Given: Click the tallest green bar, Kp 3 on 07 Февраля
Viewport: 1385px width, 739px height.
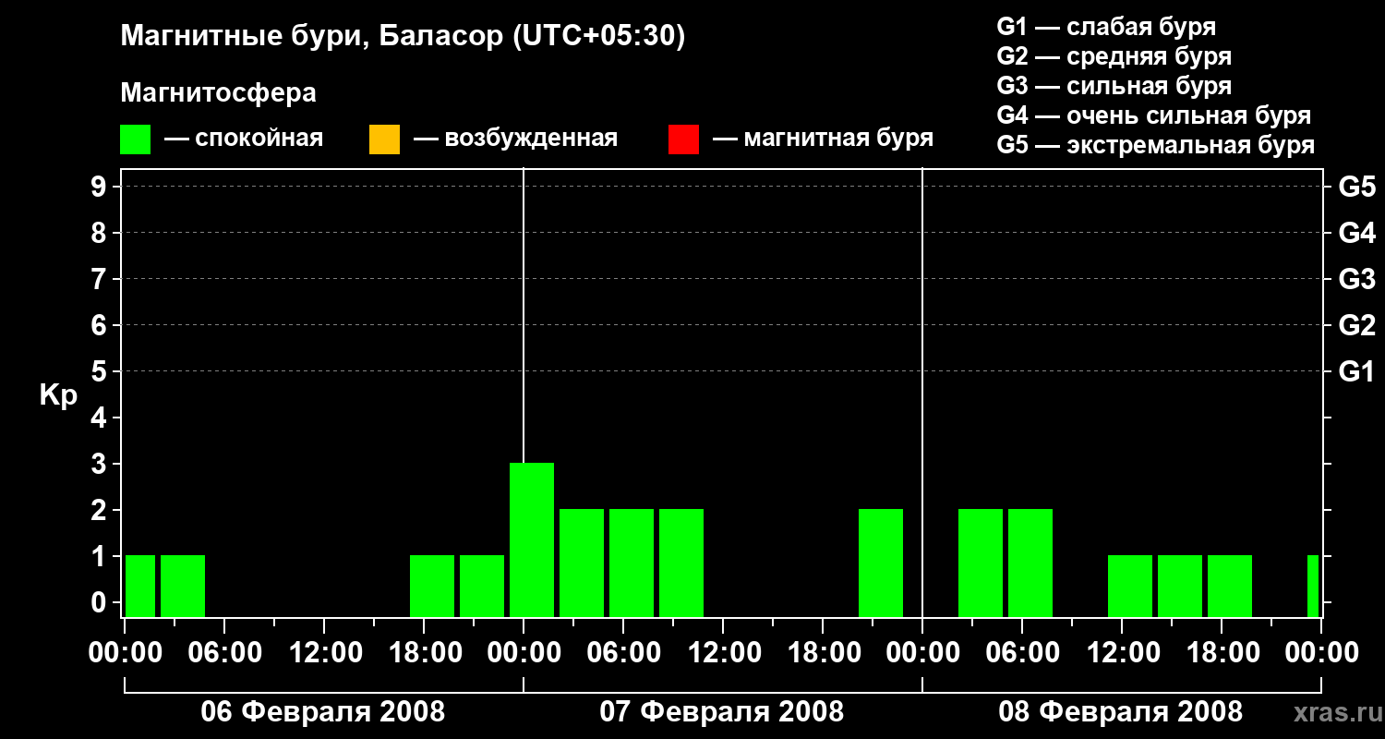Looking at the screenshot, I should coord(532,539).
